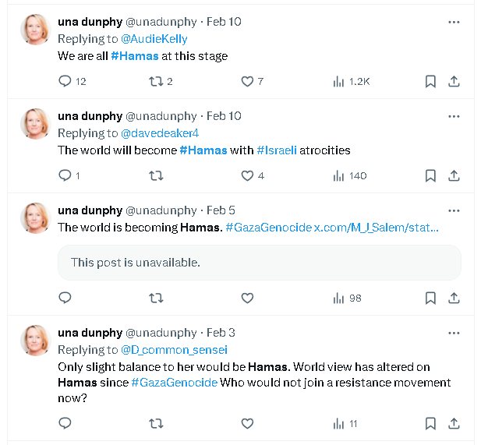Open the #Israeli hashtag link

[278, 150]
